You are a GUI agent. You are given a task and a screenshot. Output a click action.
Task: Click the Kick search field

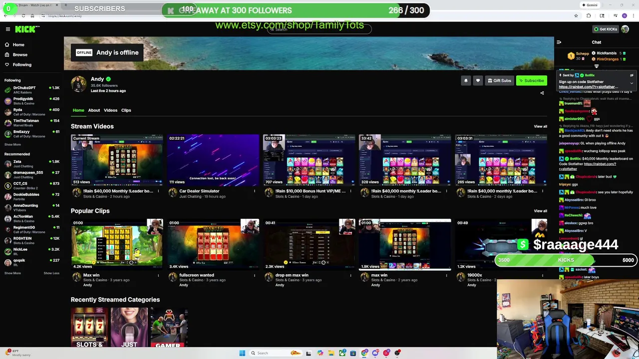[319, 29]
